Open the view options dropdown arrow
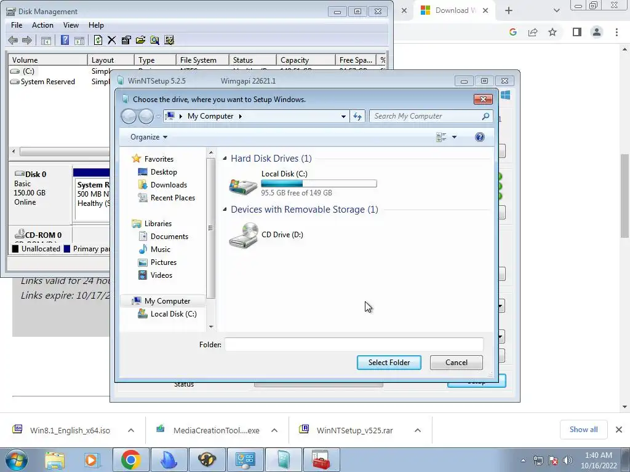630x472 pixels. click(x=454, y=137)
